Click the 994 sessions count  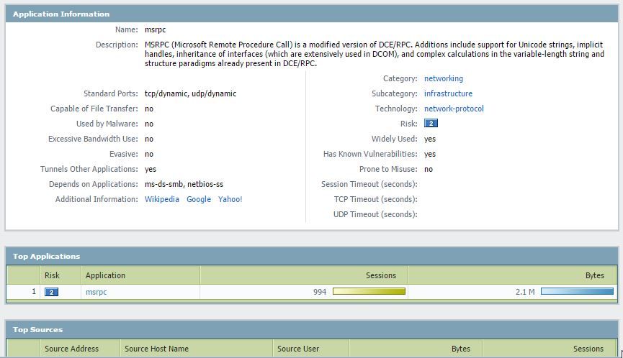pyautogui.click(x=320, y=292)
